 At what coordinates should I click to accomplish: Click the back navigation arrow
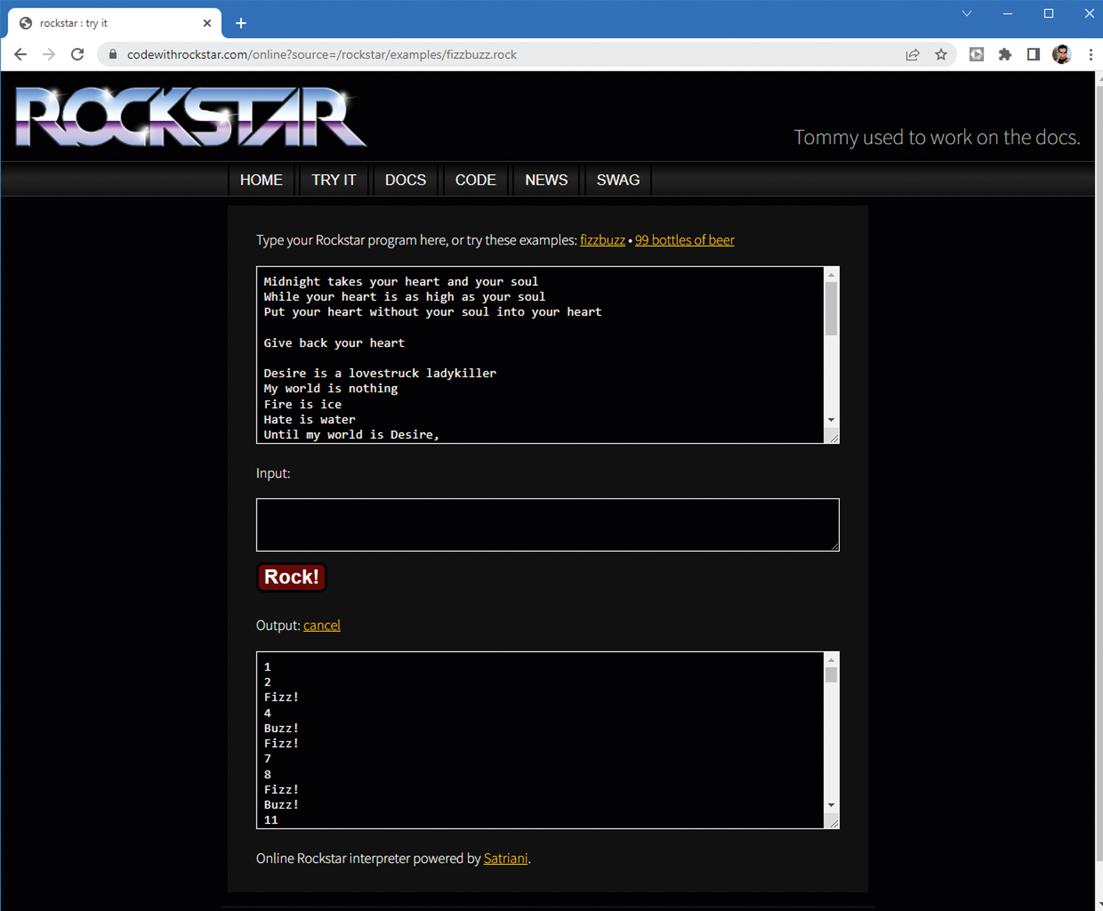tap(21, 55)
